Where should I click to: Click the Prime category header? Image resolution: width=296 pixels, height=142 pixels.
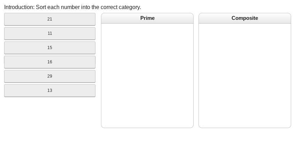(147, 18)
